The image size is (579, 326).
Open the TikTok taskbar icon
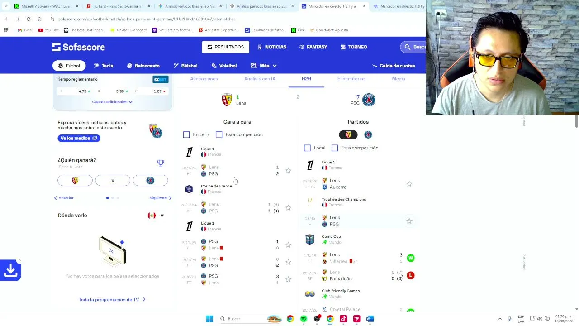pyautogui.click(x=343, y=319)
